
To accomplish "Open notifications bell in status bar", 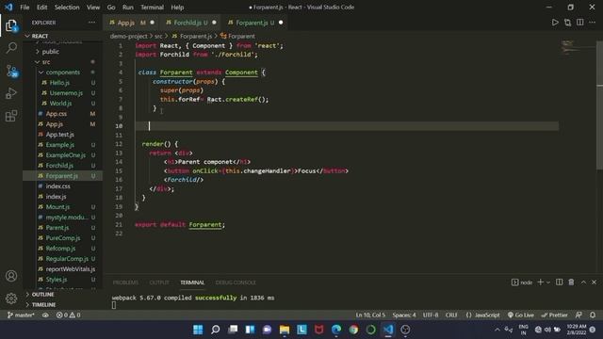I will pyautogui.click(x=593, y=315).
